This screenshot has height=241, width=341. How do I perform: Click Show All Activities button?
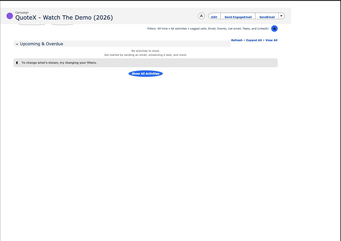[145, 74]
